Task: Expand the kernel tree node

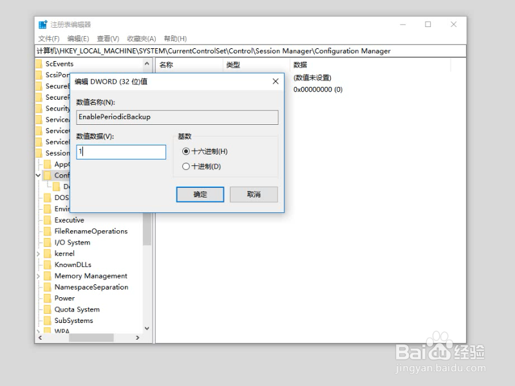Action: 39,253
